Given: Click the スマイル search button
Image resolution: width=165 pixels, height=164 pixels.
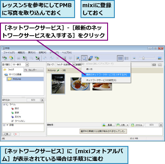Looking at the screenshot, I should tap(137, 125).
